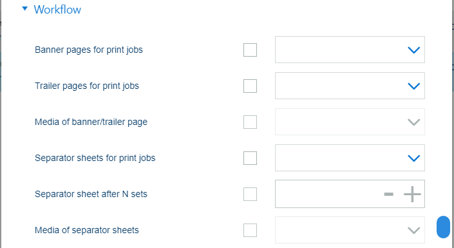
Task: Expand Media of banner/trailer page chevron
Action: (414, 122)
